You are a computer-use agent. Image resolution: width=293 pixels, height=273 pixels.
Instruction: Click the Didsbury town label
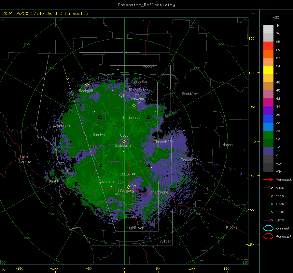pyautogui.click(x=123, y=145)
